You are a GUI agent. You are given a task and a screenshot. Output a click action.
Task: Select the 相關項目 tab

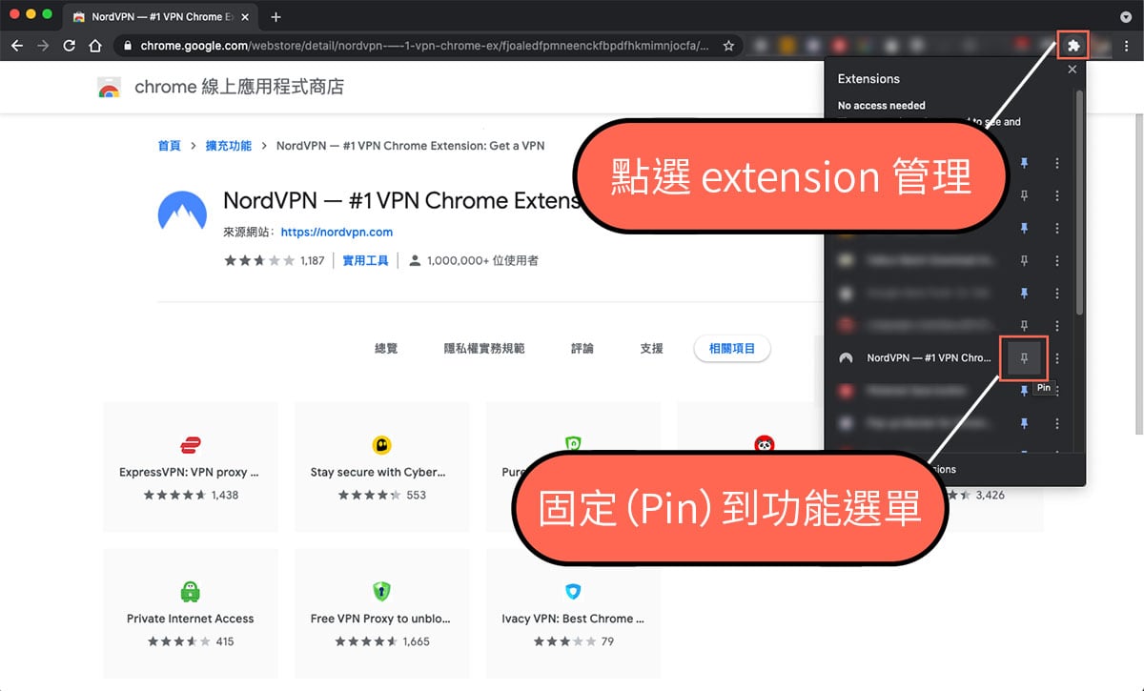[732, 349]
